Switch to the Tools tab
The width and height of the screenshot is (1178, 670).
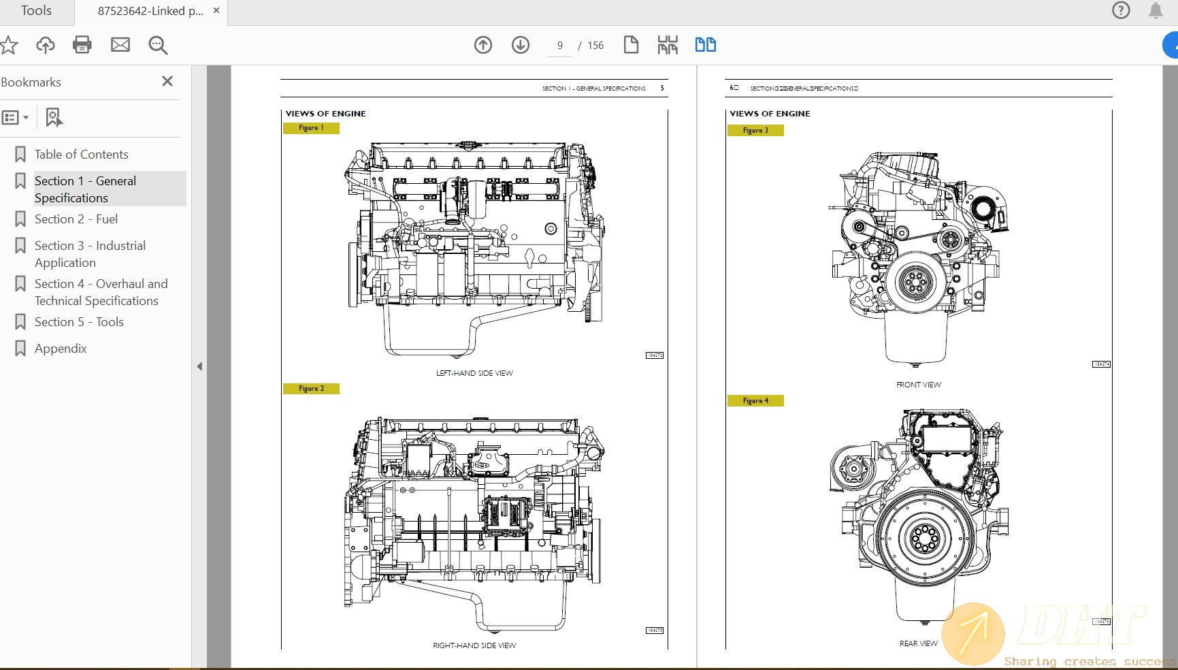pyautogui.click(x=36, y=10)
